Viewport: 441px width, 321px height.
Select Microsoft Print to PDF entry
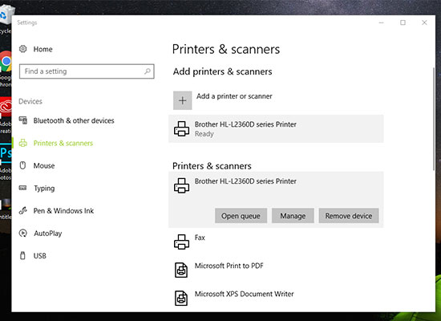pos(276,270)
